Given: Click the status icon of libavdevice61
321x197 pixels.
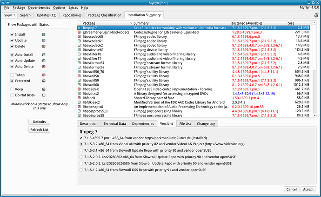Looking at the screenshot, I should (x=79, y=50).
